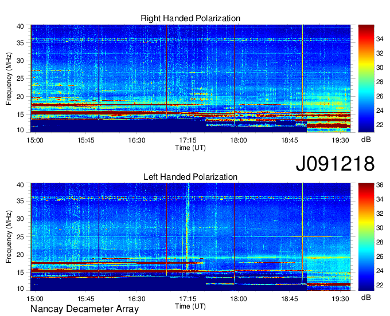Click the 15:00 time tick under the bottom plot
Screen dimensions: 390x316
[35, 299]
